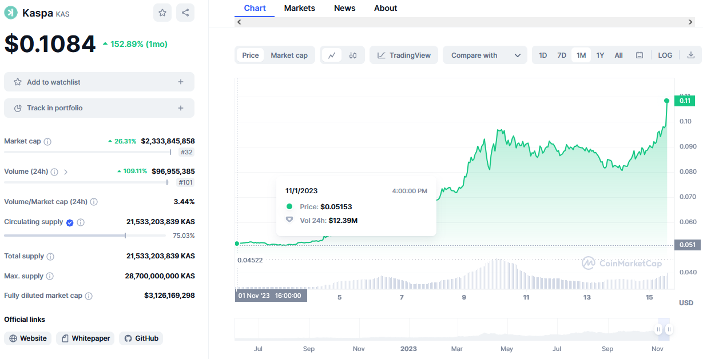Click the verified badge beside Circulating supply

coord(70,222)
